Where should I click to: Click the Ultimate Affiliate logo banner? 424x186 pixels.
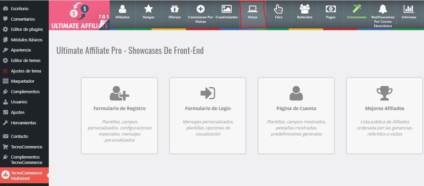click(x=80, y=15)
